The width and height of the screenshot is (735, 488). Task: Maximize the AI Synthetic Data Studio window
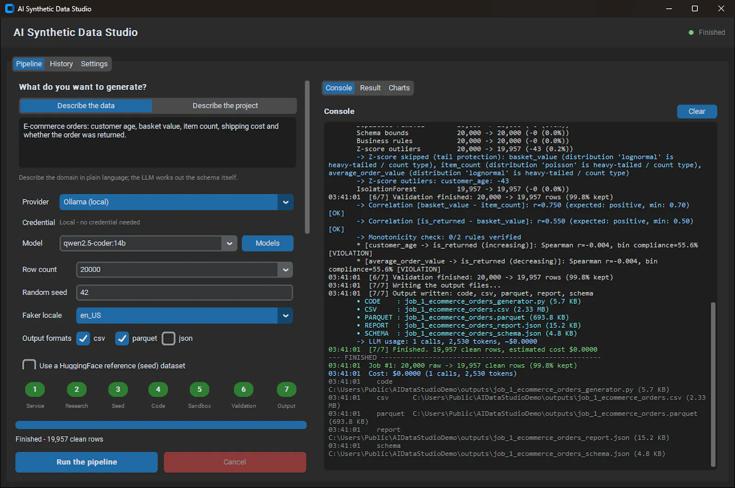tap(695, 9)
